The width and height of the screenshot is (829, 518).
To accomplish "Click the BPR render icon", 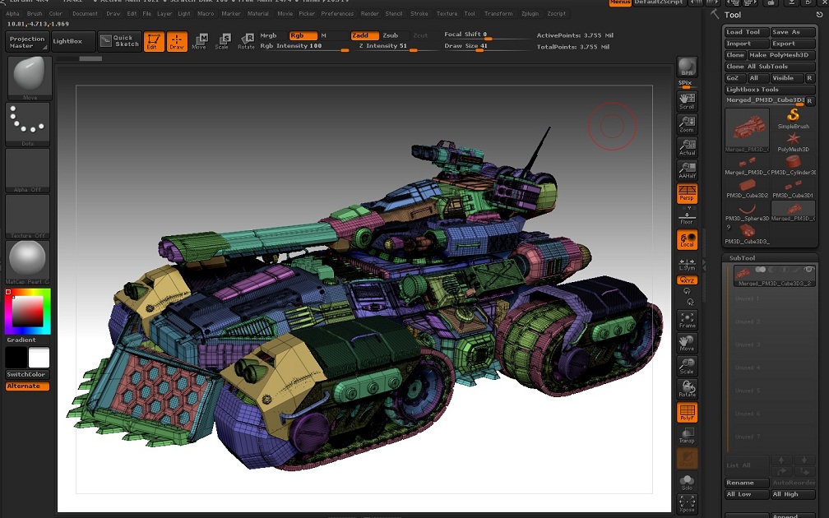I will pyautogui.click(x=687, y=67).
